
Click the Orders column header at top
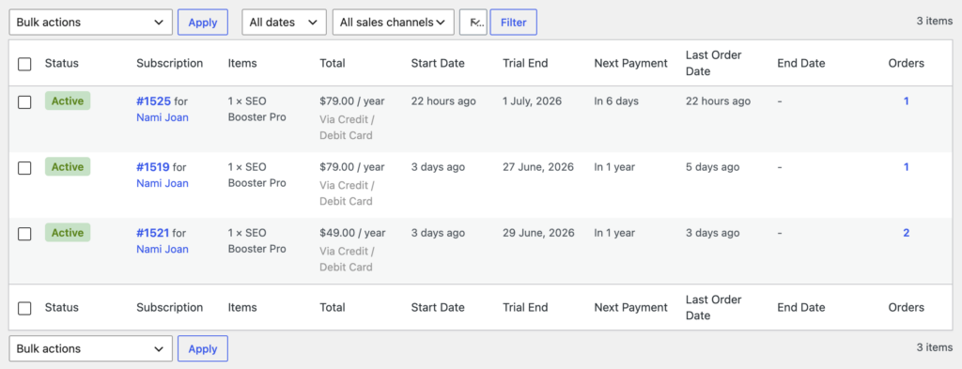907,63
